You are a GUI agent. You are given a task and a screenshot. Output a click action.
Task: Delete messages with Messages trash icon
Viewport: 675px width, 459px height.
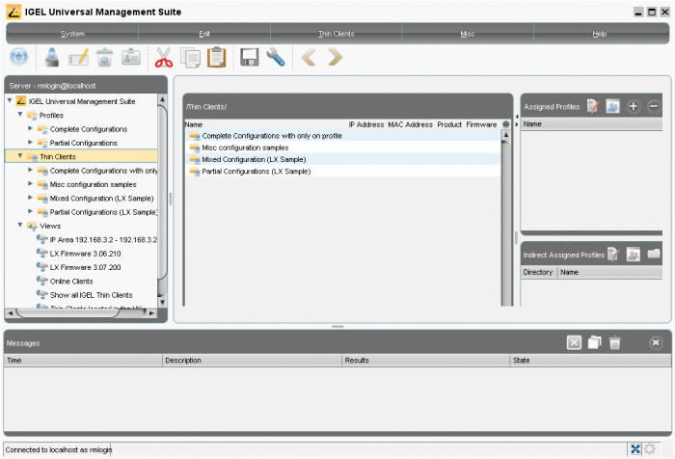tap(615, 342)
